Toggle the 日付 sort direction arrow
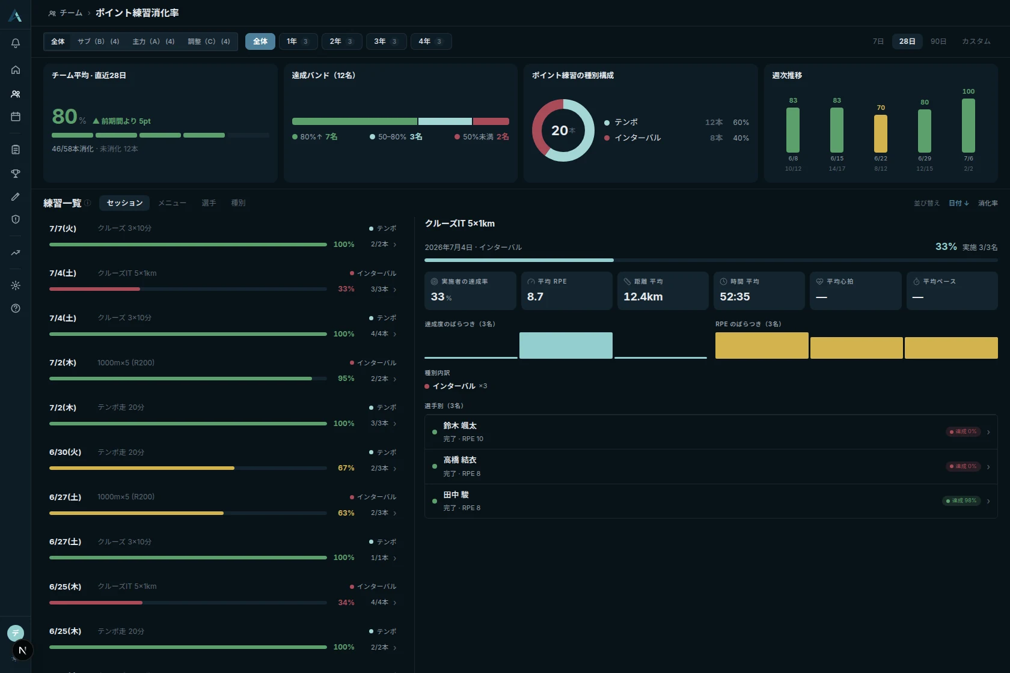Screen dimensions: 1010x673 tap(967, 203)
